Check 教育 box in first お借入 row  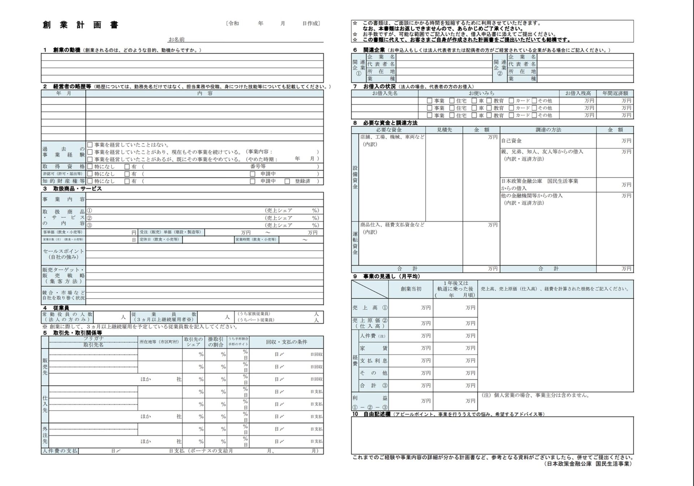(489, 101)
